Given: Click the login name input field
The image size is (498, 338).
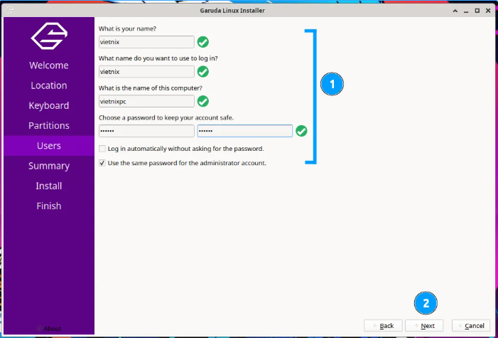Looking at the screenshot, I should pos(146,72).
